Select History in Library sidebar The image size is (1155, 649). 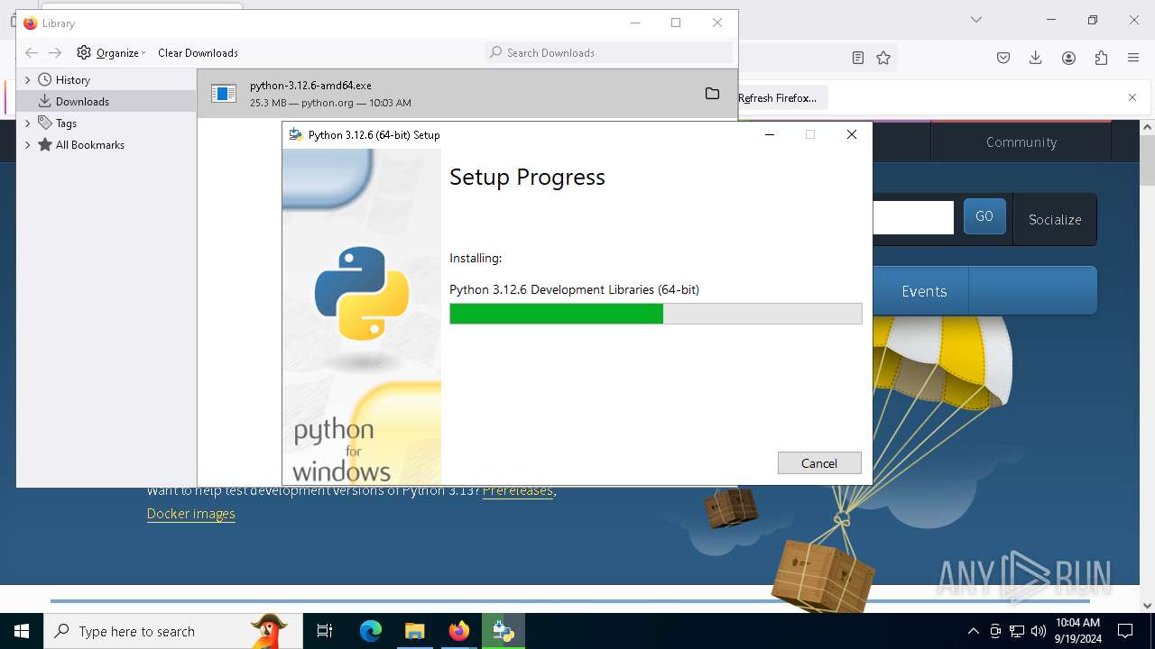pos(72,79)
